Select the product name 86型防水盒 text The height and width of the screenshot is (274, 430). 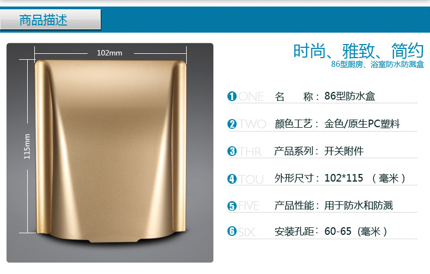[349, 96]
